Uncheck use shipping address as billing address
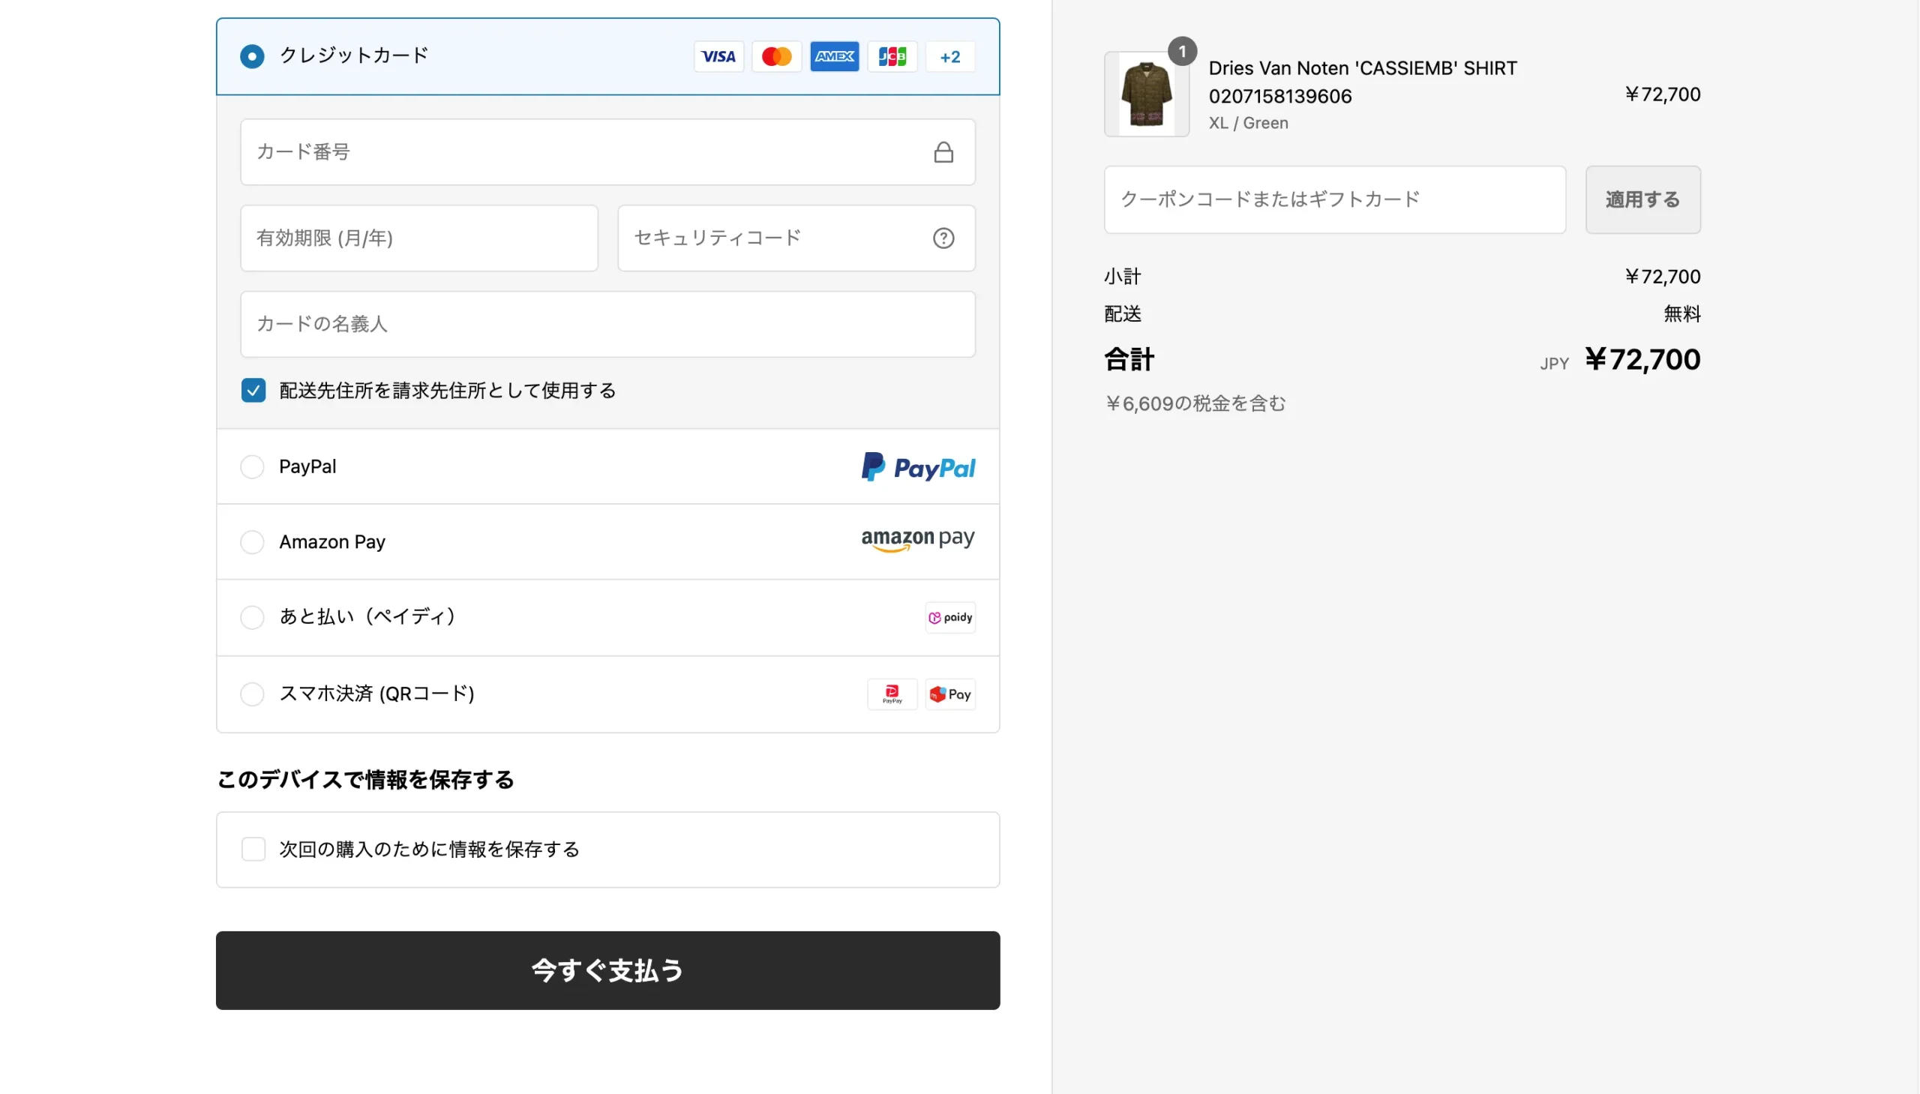This screenshot has width=1920, height=1094. pos(253,390)
